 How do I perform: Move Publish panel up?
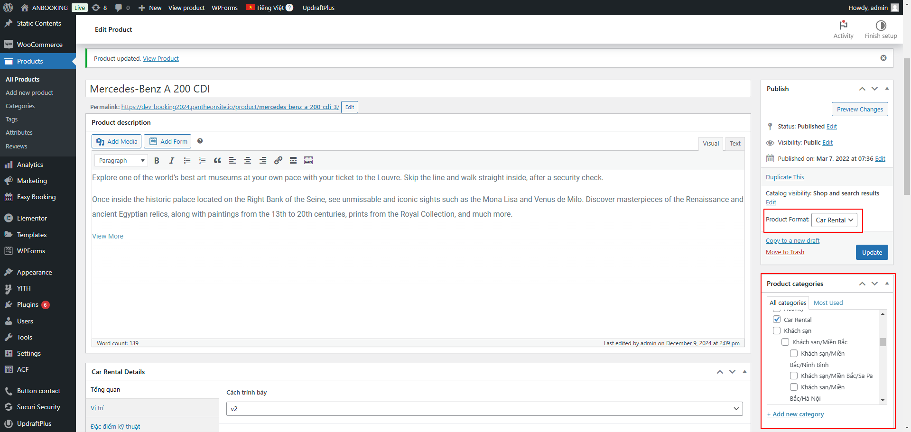point(862,89)
